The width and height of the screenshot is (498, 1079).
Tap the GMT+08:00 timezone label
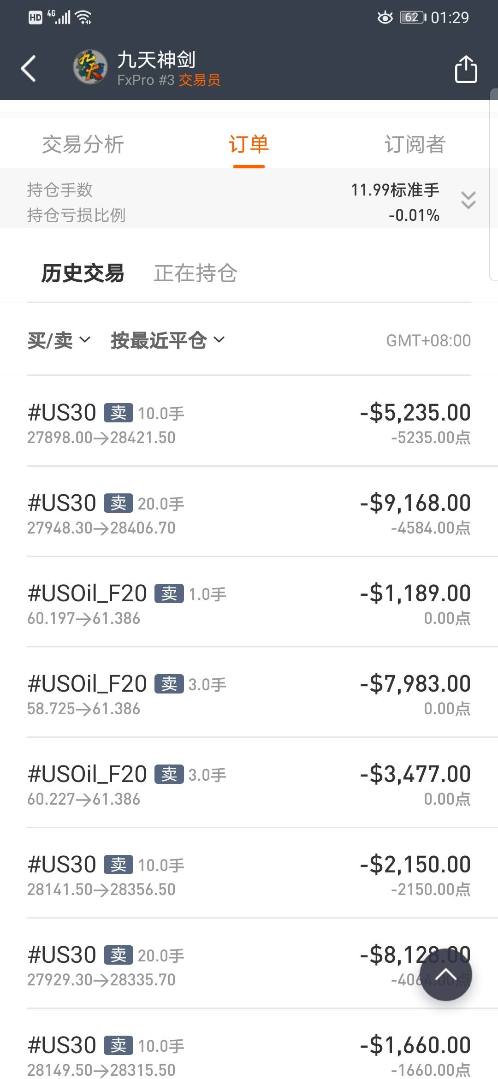point(428,341)
